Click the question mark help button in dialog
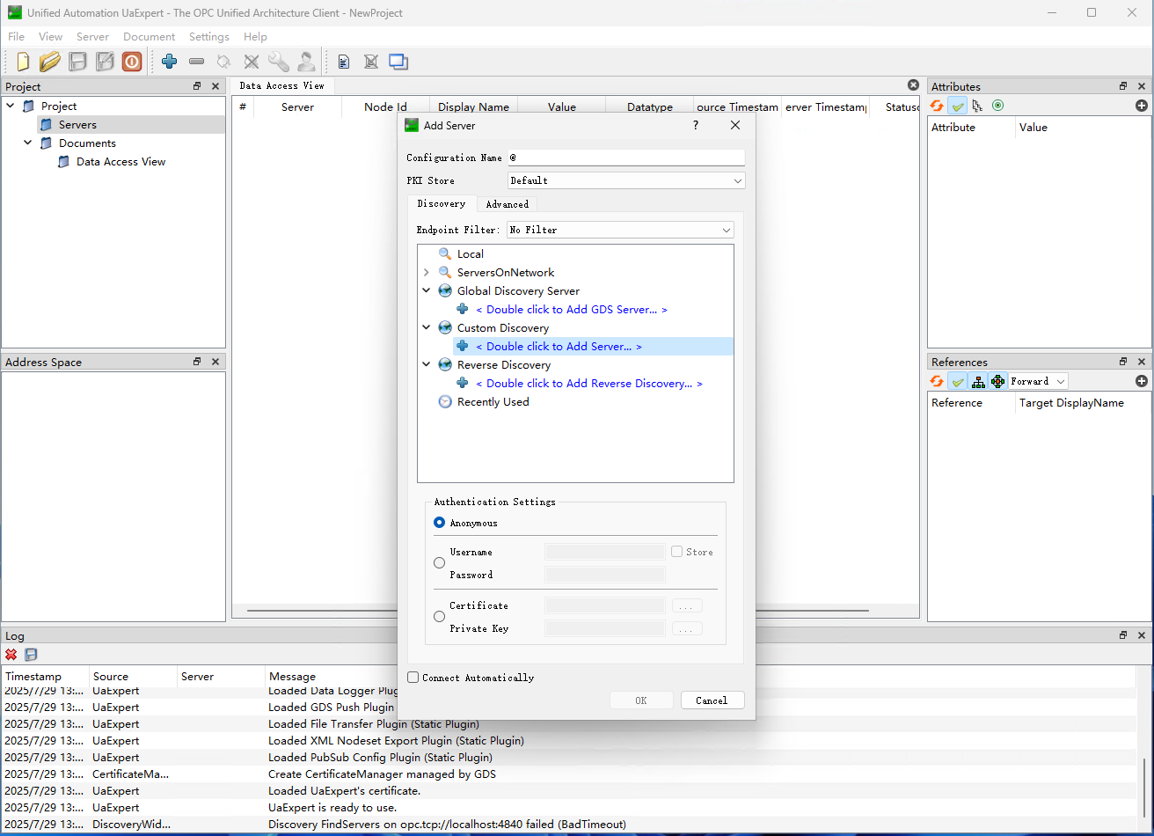 pyautogui.click(x=696, y=126)
